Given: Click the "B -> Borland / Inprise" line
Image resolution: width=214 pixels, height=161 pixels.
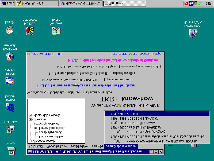Looking at the screenshot, I should coord(92,73).
